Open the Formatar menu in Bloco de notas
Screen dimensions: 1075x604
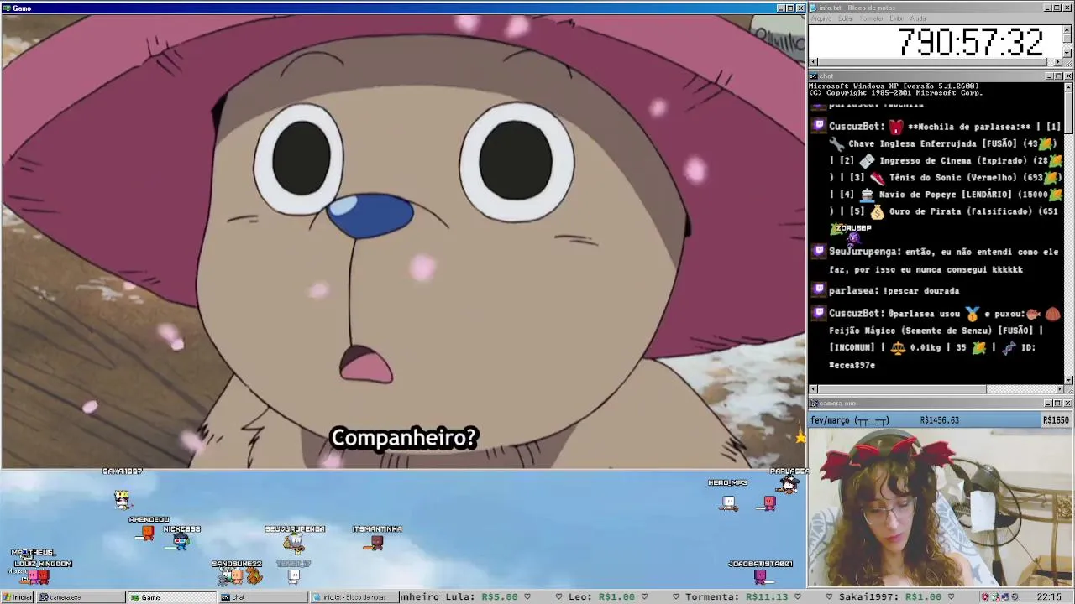pos(872,18)
